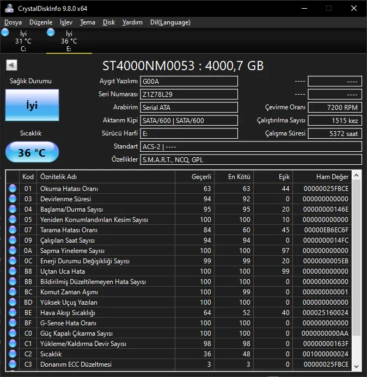Click status orb for 04 Başlama/Durma Sayısı
The width and height of the screenshot is (367, 377).
[13, 209]
